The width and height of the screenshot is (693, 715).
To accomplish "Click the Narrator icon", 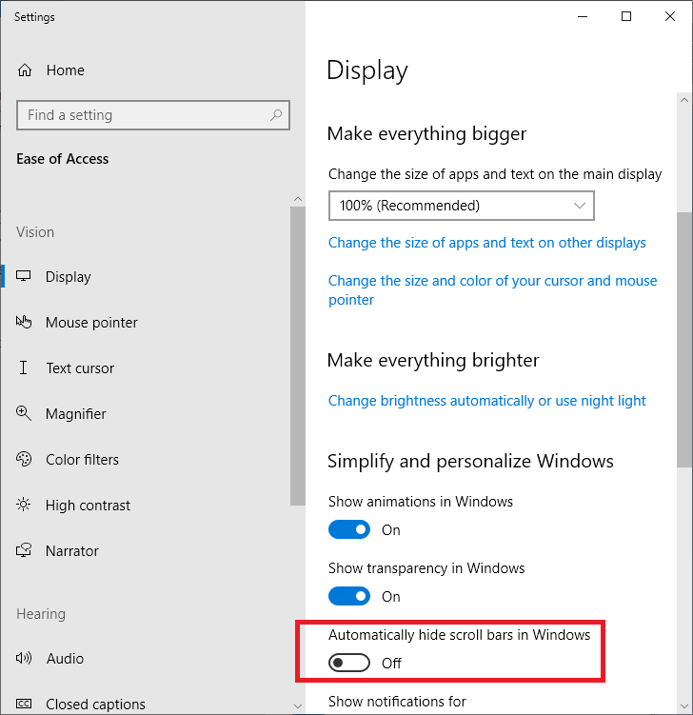I will point(25,551).
